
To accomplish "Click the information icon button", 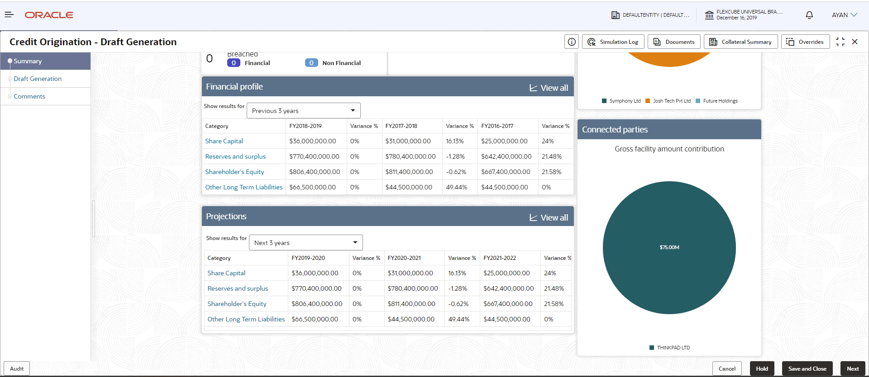I will 572,42.
